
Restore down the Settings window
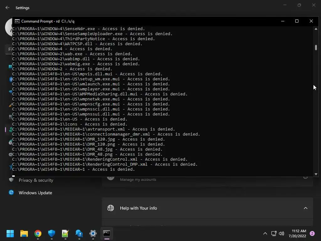(299, 5)
